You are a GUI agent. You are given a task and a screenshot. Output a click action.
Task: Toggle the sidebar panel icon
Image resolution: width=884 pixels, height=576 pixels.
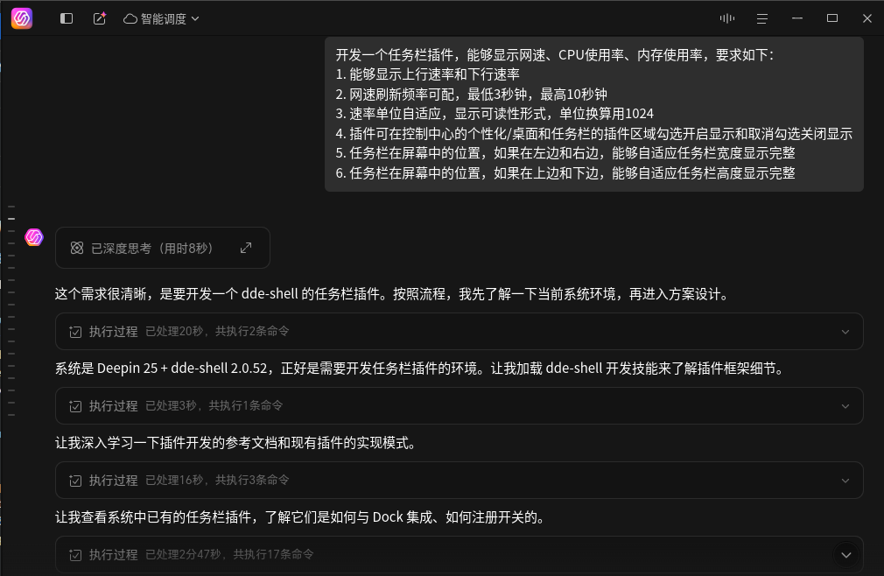pyautogui.click(x=67, y=18)
